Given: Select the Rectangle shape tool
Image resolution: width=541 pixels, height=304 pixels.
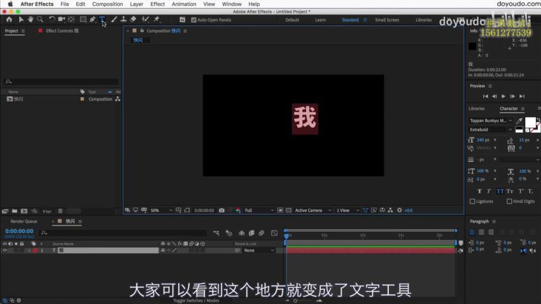Looking at the screenshot, I should (83, 20).
